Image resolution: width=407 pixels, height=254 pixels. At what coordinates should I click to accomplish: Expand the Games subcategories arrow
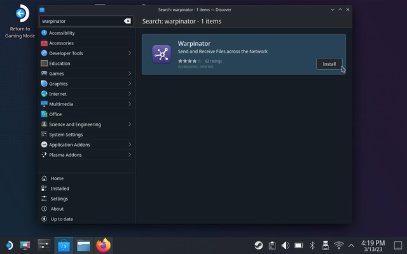130,74
